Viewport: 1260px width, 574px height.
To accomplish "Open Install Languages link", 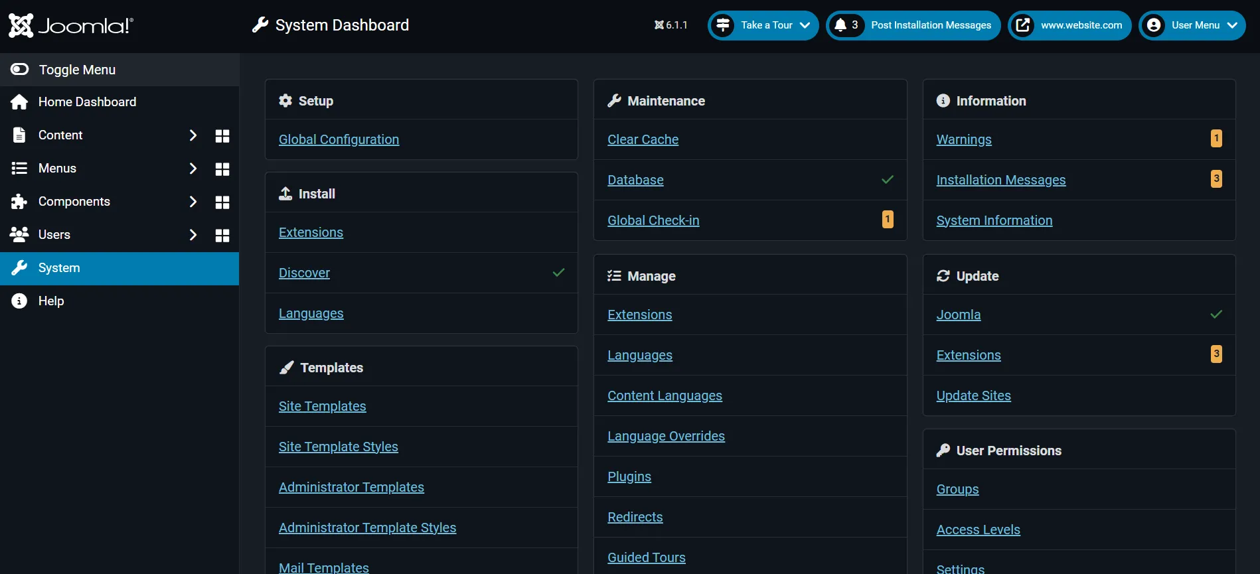I will [311, 313].
